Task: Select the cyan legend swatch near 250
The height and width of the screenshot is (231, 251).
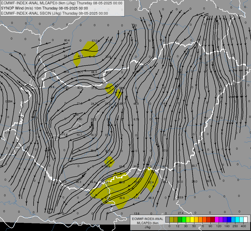Action: pos(237,220)
